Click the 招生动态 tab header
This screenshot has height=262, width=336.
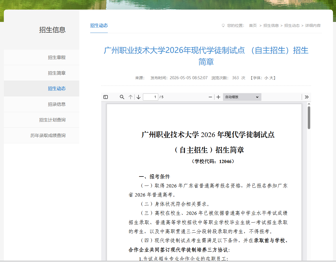pos(99,25)
